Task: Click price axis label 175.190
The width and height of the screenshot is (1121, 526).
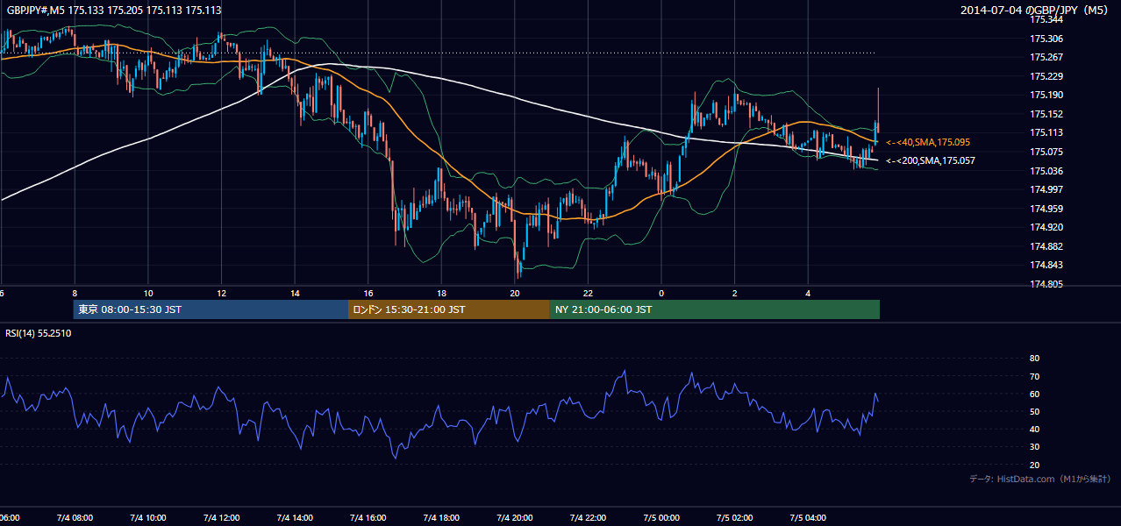Action: point(1046,95)
